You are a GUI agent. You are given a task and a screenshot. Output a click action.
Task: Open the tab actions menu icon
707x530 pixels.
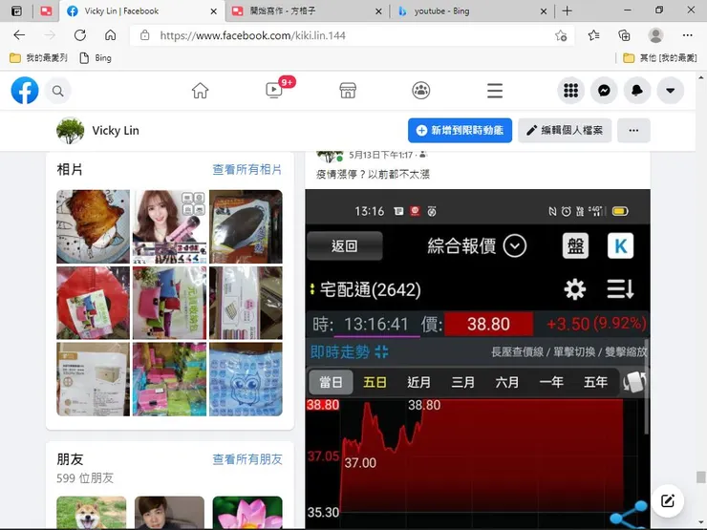(x=16, y=11)
